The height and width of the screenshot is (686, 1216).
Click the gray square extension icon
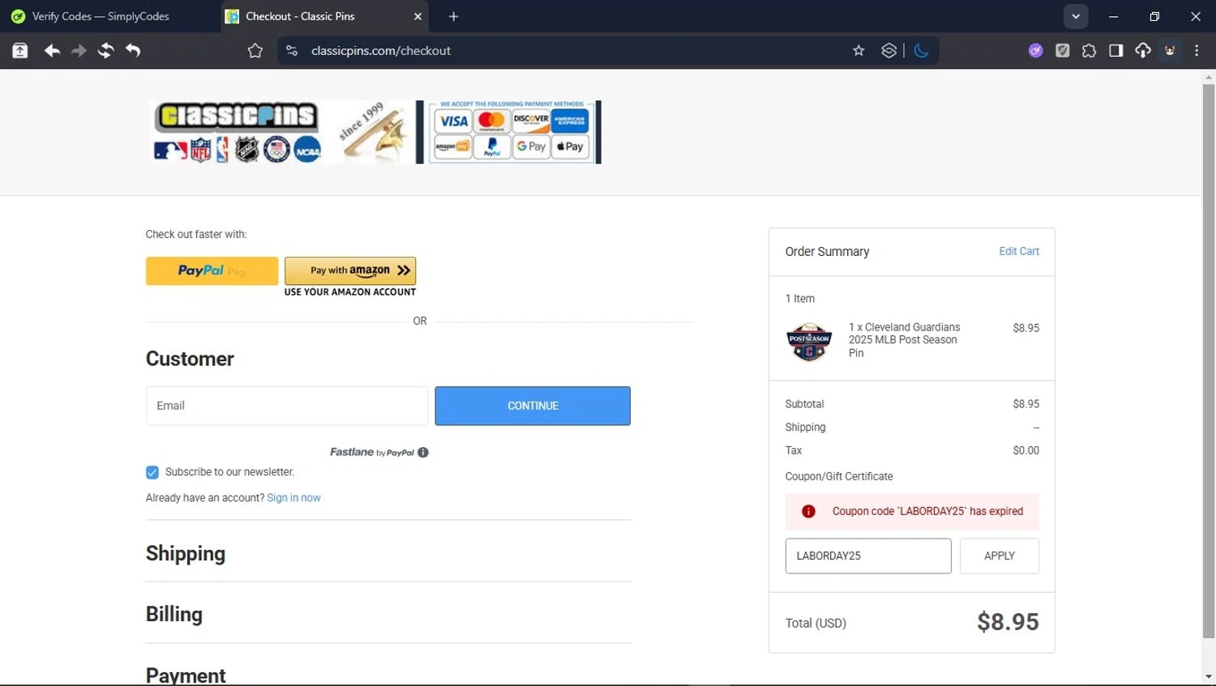click(x=1063, y=50)
